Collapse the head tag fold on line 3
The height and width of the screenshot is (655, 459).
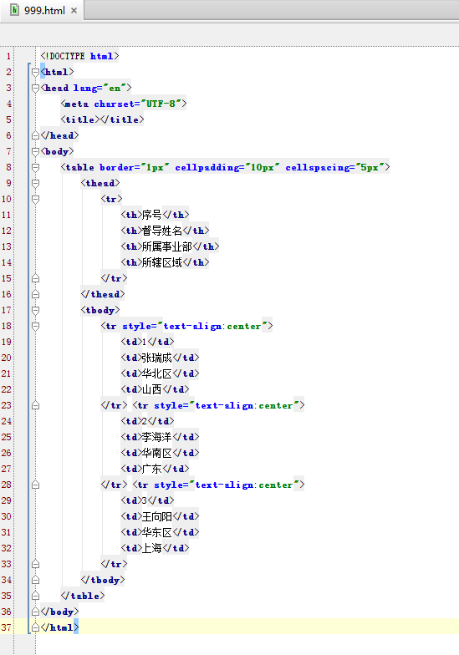click(x=35, y=89)
